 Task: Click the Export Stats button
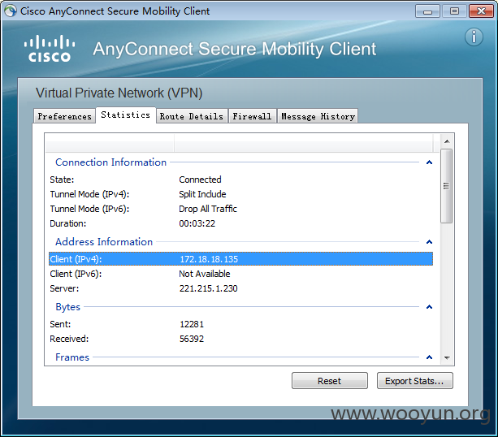415,380
